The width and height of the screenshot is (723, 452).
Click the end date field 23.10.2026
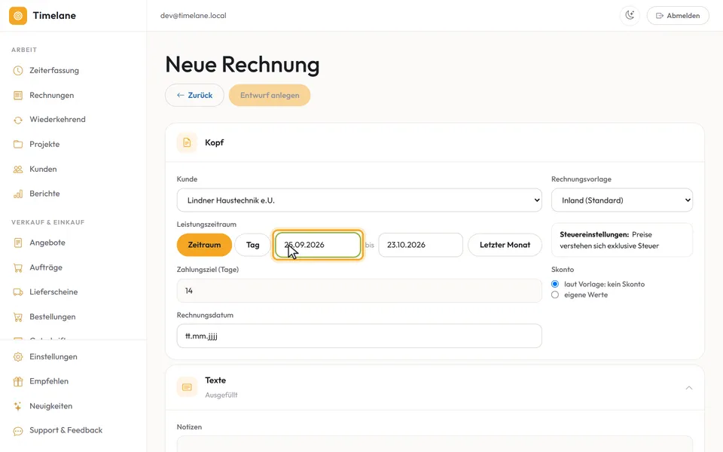pyautogui.click(x=420, y=245)
